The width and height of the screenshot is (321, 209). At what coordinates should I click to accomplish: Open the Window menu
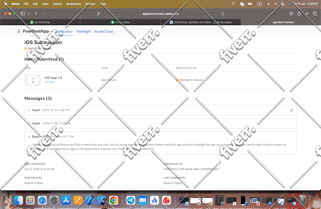[x=90, y=4]
